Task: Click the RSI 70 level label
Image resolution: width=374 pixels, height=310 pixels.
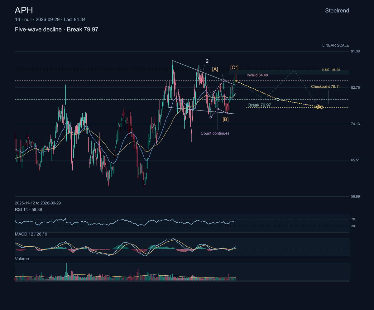Action: 353,219
